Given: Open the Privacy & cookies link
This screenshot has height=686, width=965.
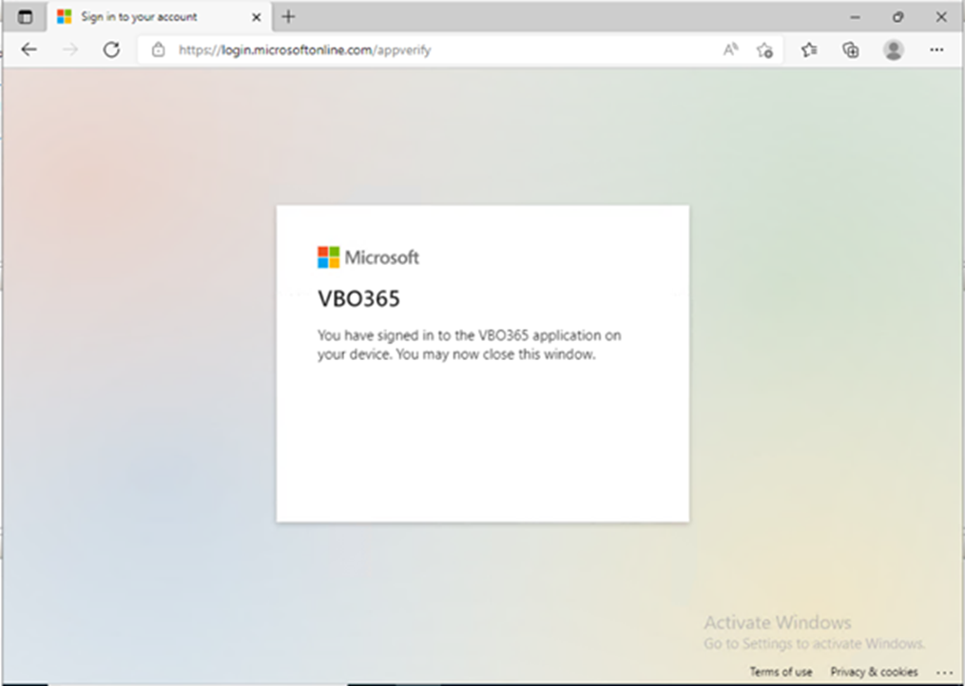Looking at the screenshot, I should (x=874, y=672).
